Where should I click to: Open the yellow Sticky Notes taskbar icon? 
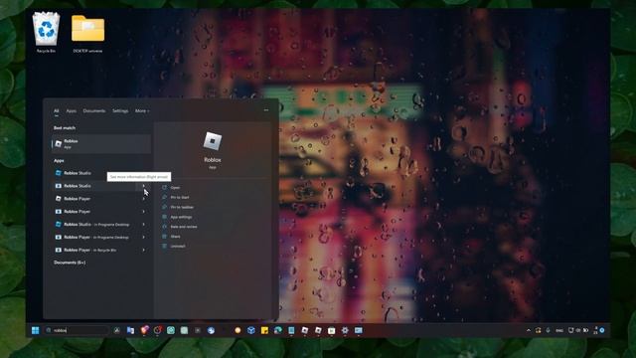[264, 330]
